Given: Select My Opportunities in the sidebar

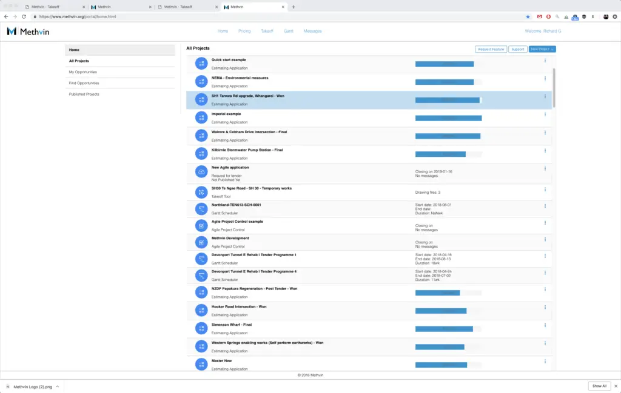Looking at the screenshot, I should (82, 72).
